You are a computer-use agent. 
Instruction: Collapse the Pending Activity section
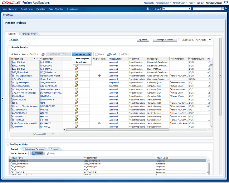(x=8, y=144)
